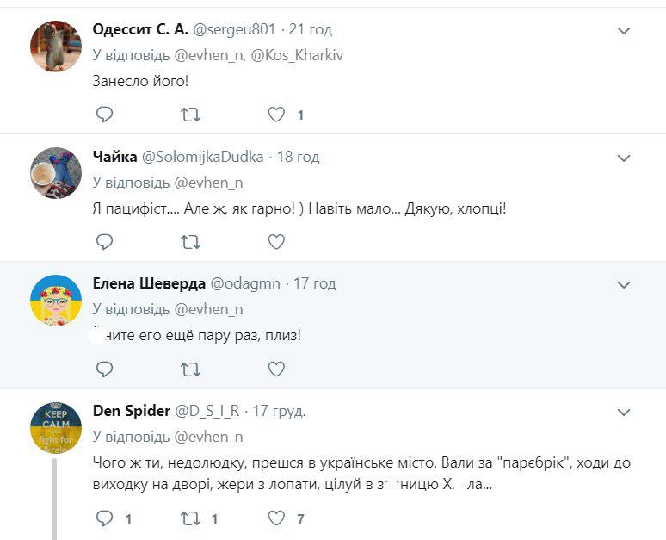Retweet Чайка's tweet
Image resolution: width=666 pixels, height=540 pixels.
click(190, 242)
